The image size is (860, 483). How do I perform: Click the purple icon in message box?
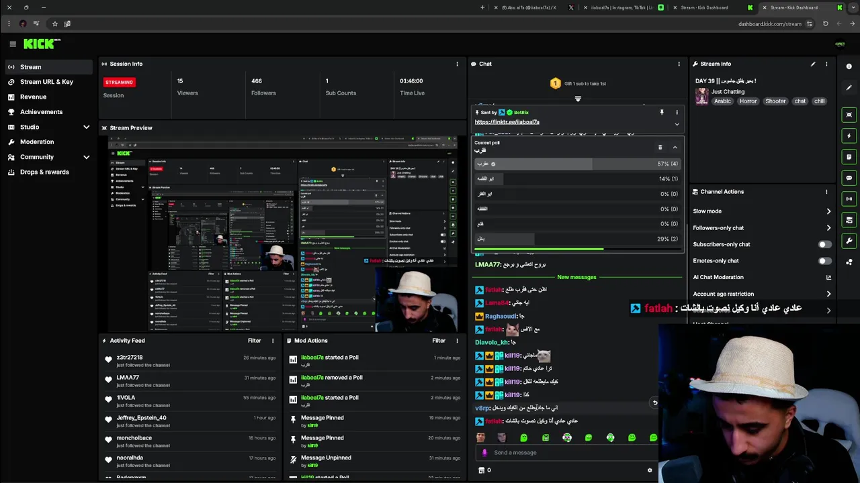[x=484, y=453]
